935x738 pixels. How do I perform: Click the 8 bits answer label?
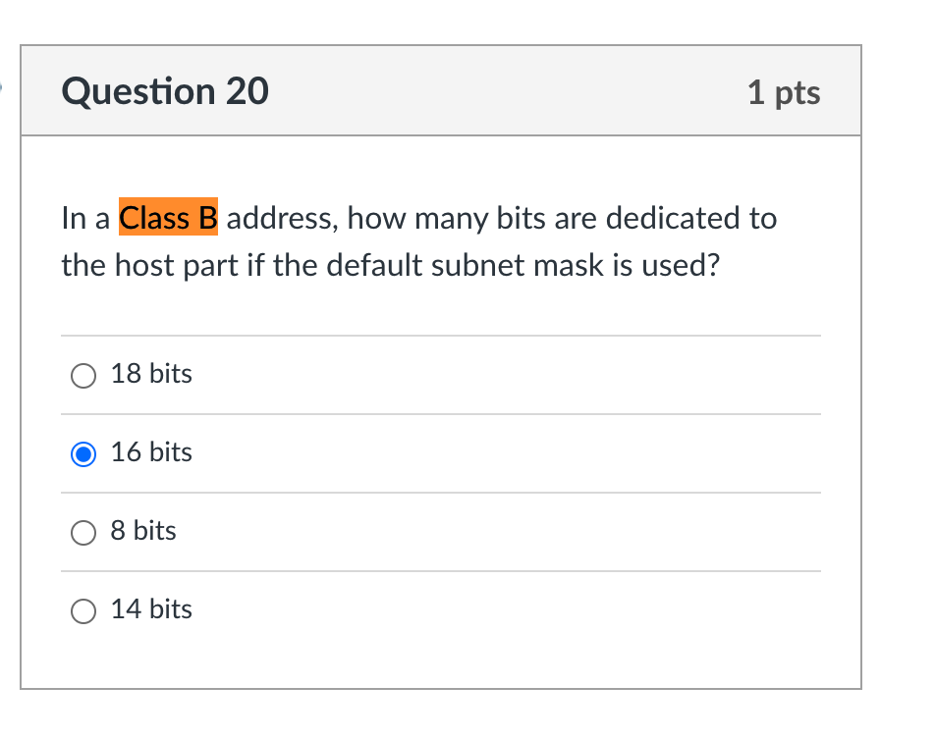point(142,531)
